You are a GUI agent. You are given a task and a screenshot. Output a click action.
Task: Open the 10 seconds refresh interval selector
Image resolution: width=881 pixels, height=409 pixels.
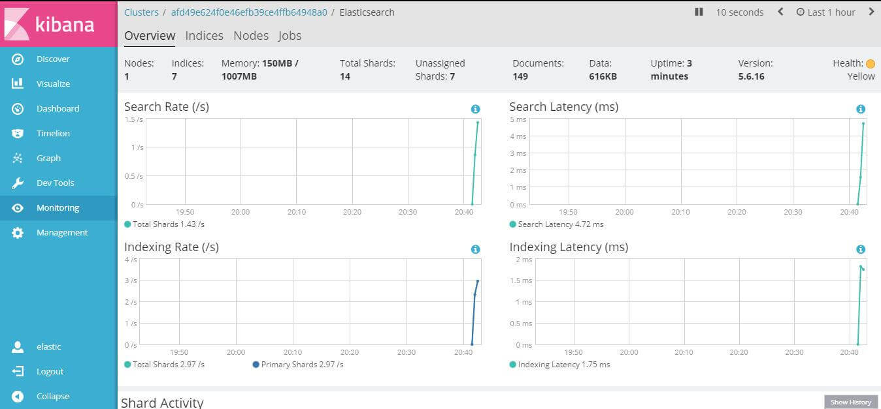[x=739, y=12]
